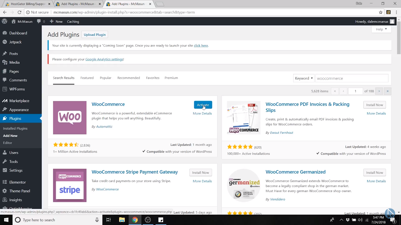Open the Howdy, dalemcmanus account menu
This screenshot has height=225, width=401.
(x=375, y=21)
